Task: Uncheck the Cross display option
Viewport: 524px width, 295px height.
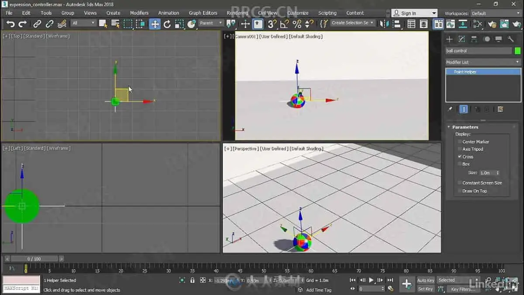Action: (460, 156)
